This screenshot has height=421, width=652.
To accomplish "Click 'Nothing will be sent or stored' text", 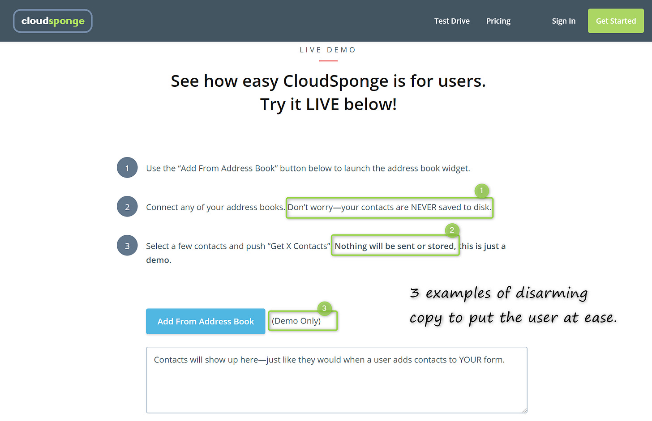I will point(395,246).
